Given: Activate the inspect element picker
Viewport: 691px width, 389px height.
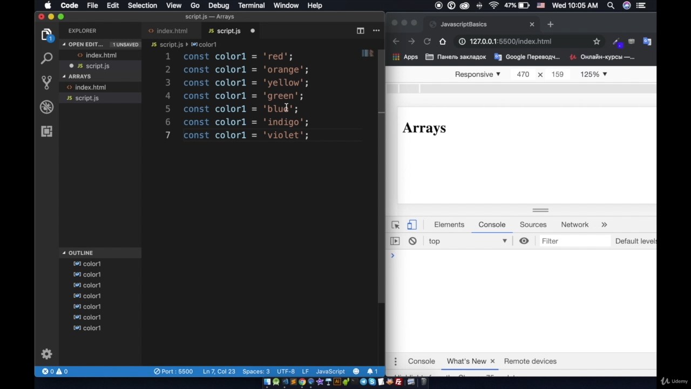Looking at the screenshot, I should (396, 225).
